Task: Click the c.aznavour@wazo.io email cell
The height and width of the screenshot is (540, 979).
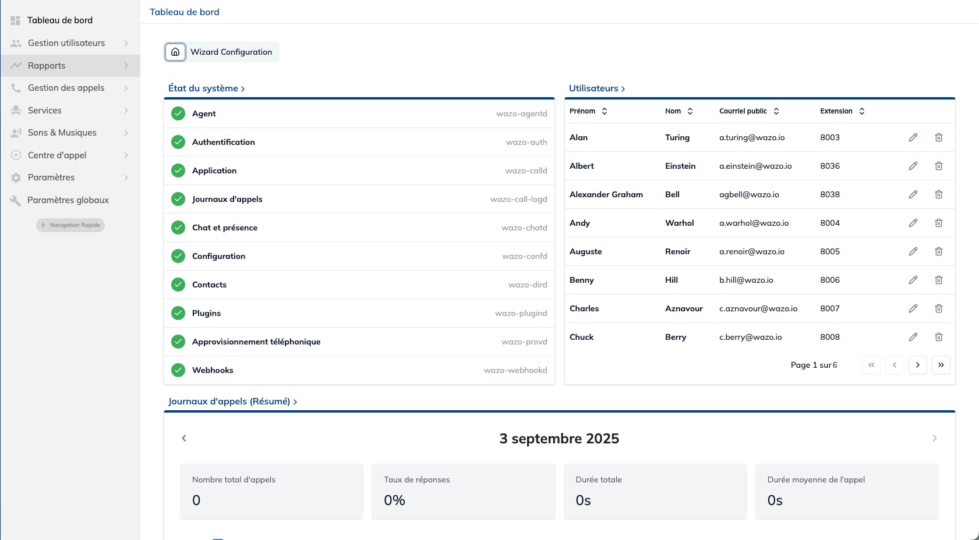Action: 758,308
